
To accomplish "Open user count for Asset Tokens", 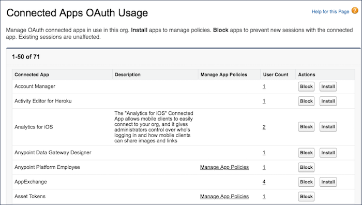I will pos(264,196).
